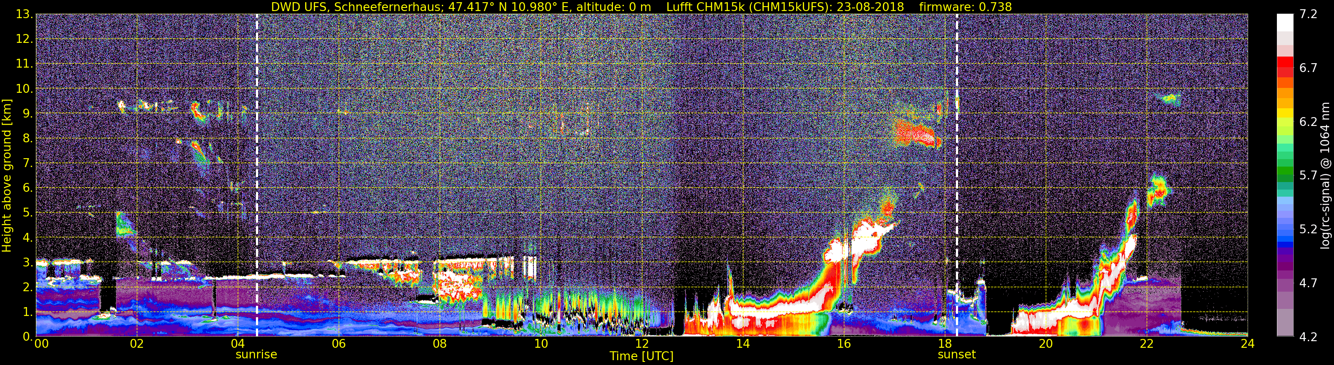Click the '1.' height axis tick label
Viewport: 1334px width, 365px height.
point(27,312)
